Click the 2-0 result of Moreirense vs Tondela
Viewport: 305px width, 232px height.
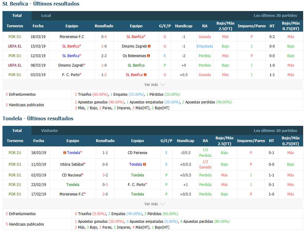click(105, 194)
